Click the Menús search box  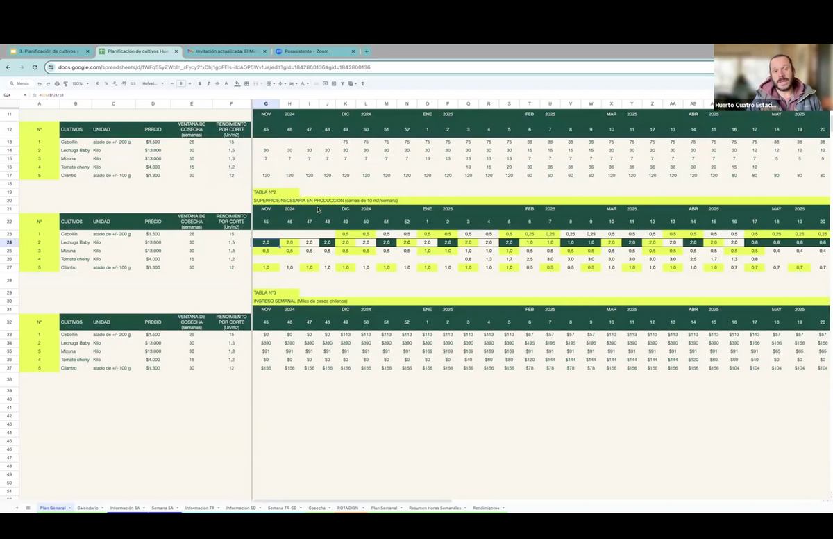click(x=22, y=83)
